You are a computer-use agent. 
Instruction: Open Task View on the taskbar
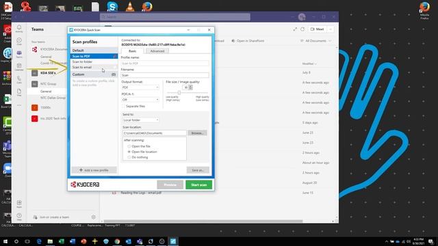(27, 241)
